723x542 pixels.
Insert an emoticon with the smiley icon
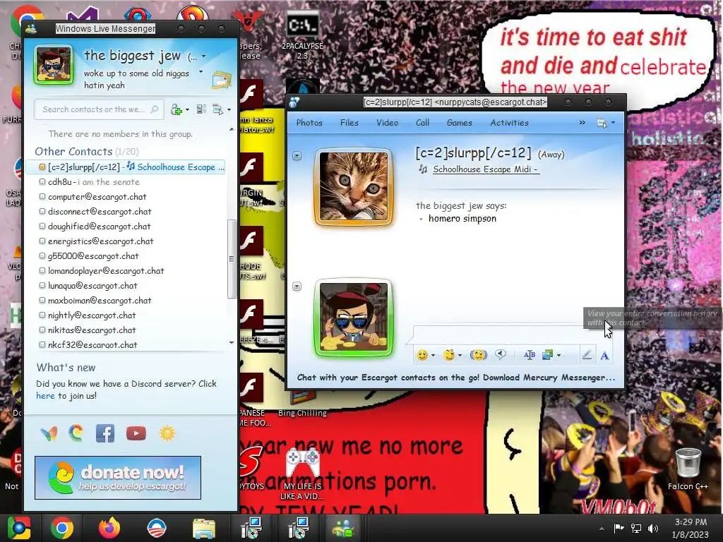tap(422, 355)
